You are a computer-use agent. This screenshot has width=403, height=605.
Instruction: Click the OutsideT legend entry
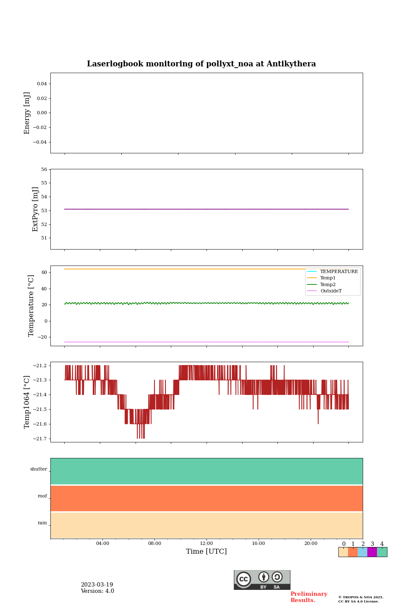324,291
